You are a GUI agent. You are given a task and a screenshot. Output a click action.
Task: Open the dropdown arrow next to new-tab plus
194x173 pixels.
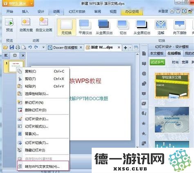pyautogui.click(x=130, y=48)
